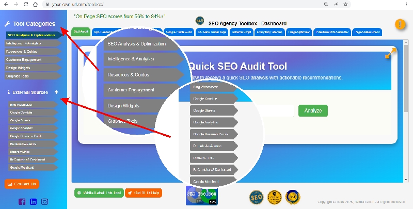Open Google Business Profile link

[x=33, y=136]
